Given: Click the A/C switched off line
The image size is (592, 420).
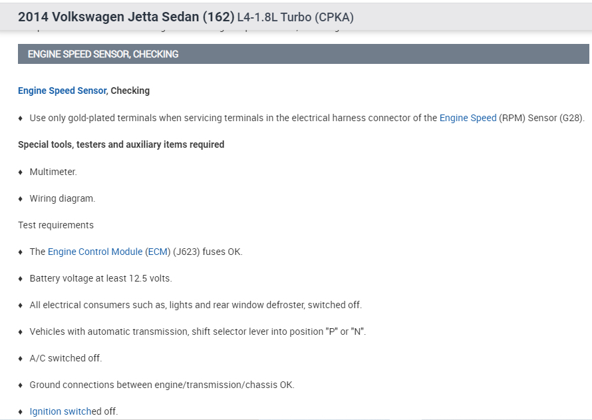Looking at the screenshot, I should [x=66, y=358].
